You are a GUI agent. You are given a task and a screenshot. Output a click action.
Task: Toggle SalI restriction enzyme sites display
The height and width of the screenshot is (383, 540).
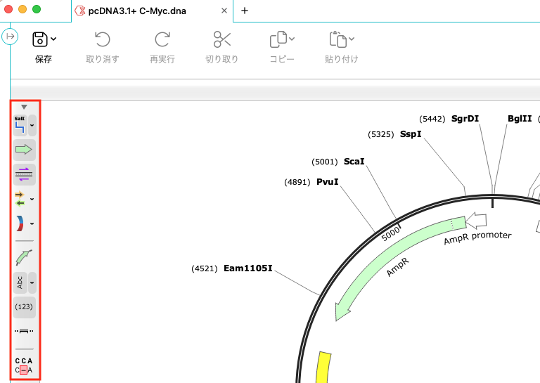[x=20, y=125]
